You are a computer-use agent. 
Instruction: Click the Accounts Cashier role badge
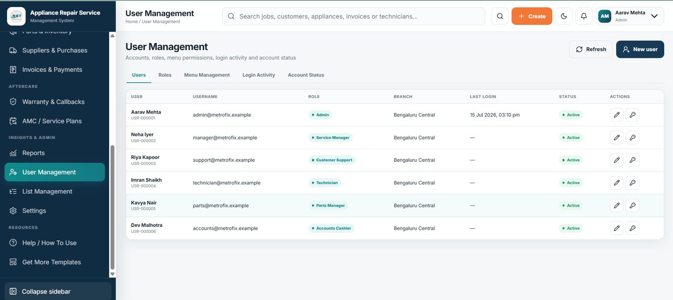click(331, 228)
